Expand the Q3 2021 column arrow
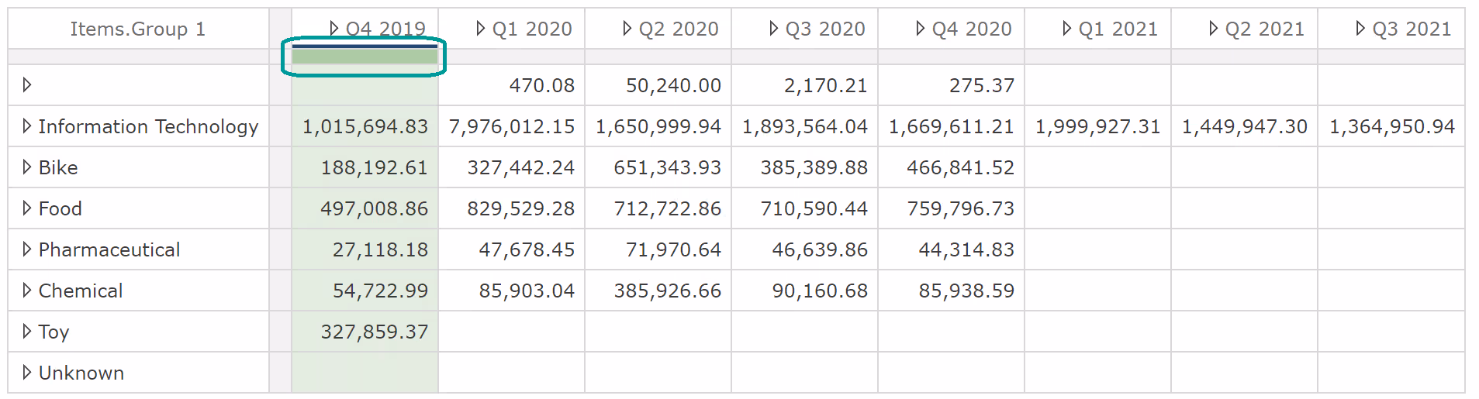Viewport: 1479px width, 399px height. [1360, 29]
